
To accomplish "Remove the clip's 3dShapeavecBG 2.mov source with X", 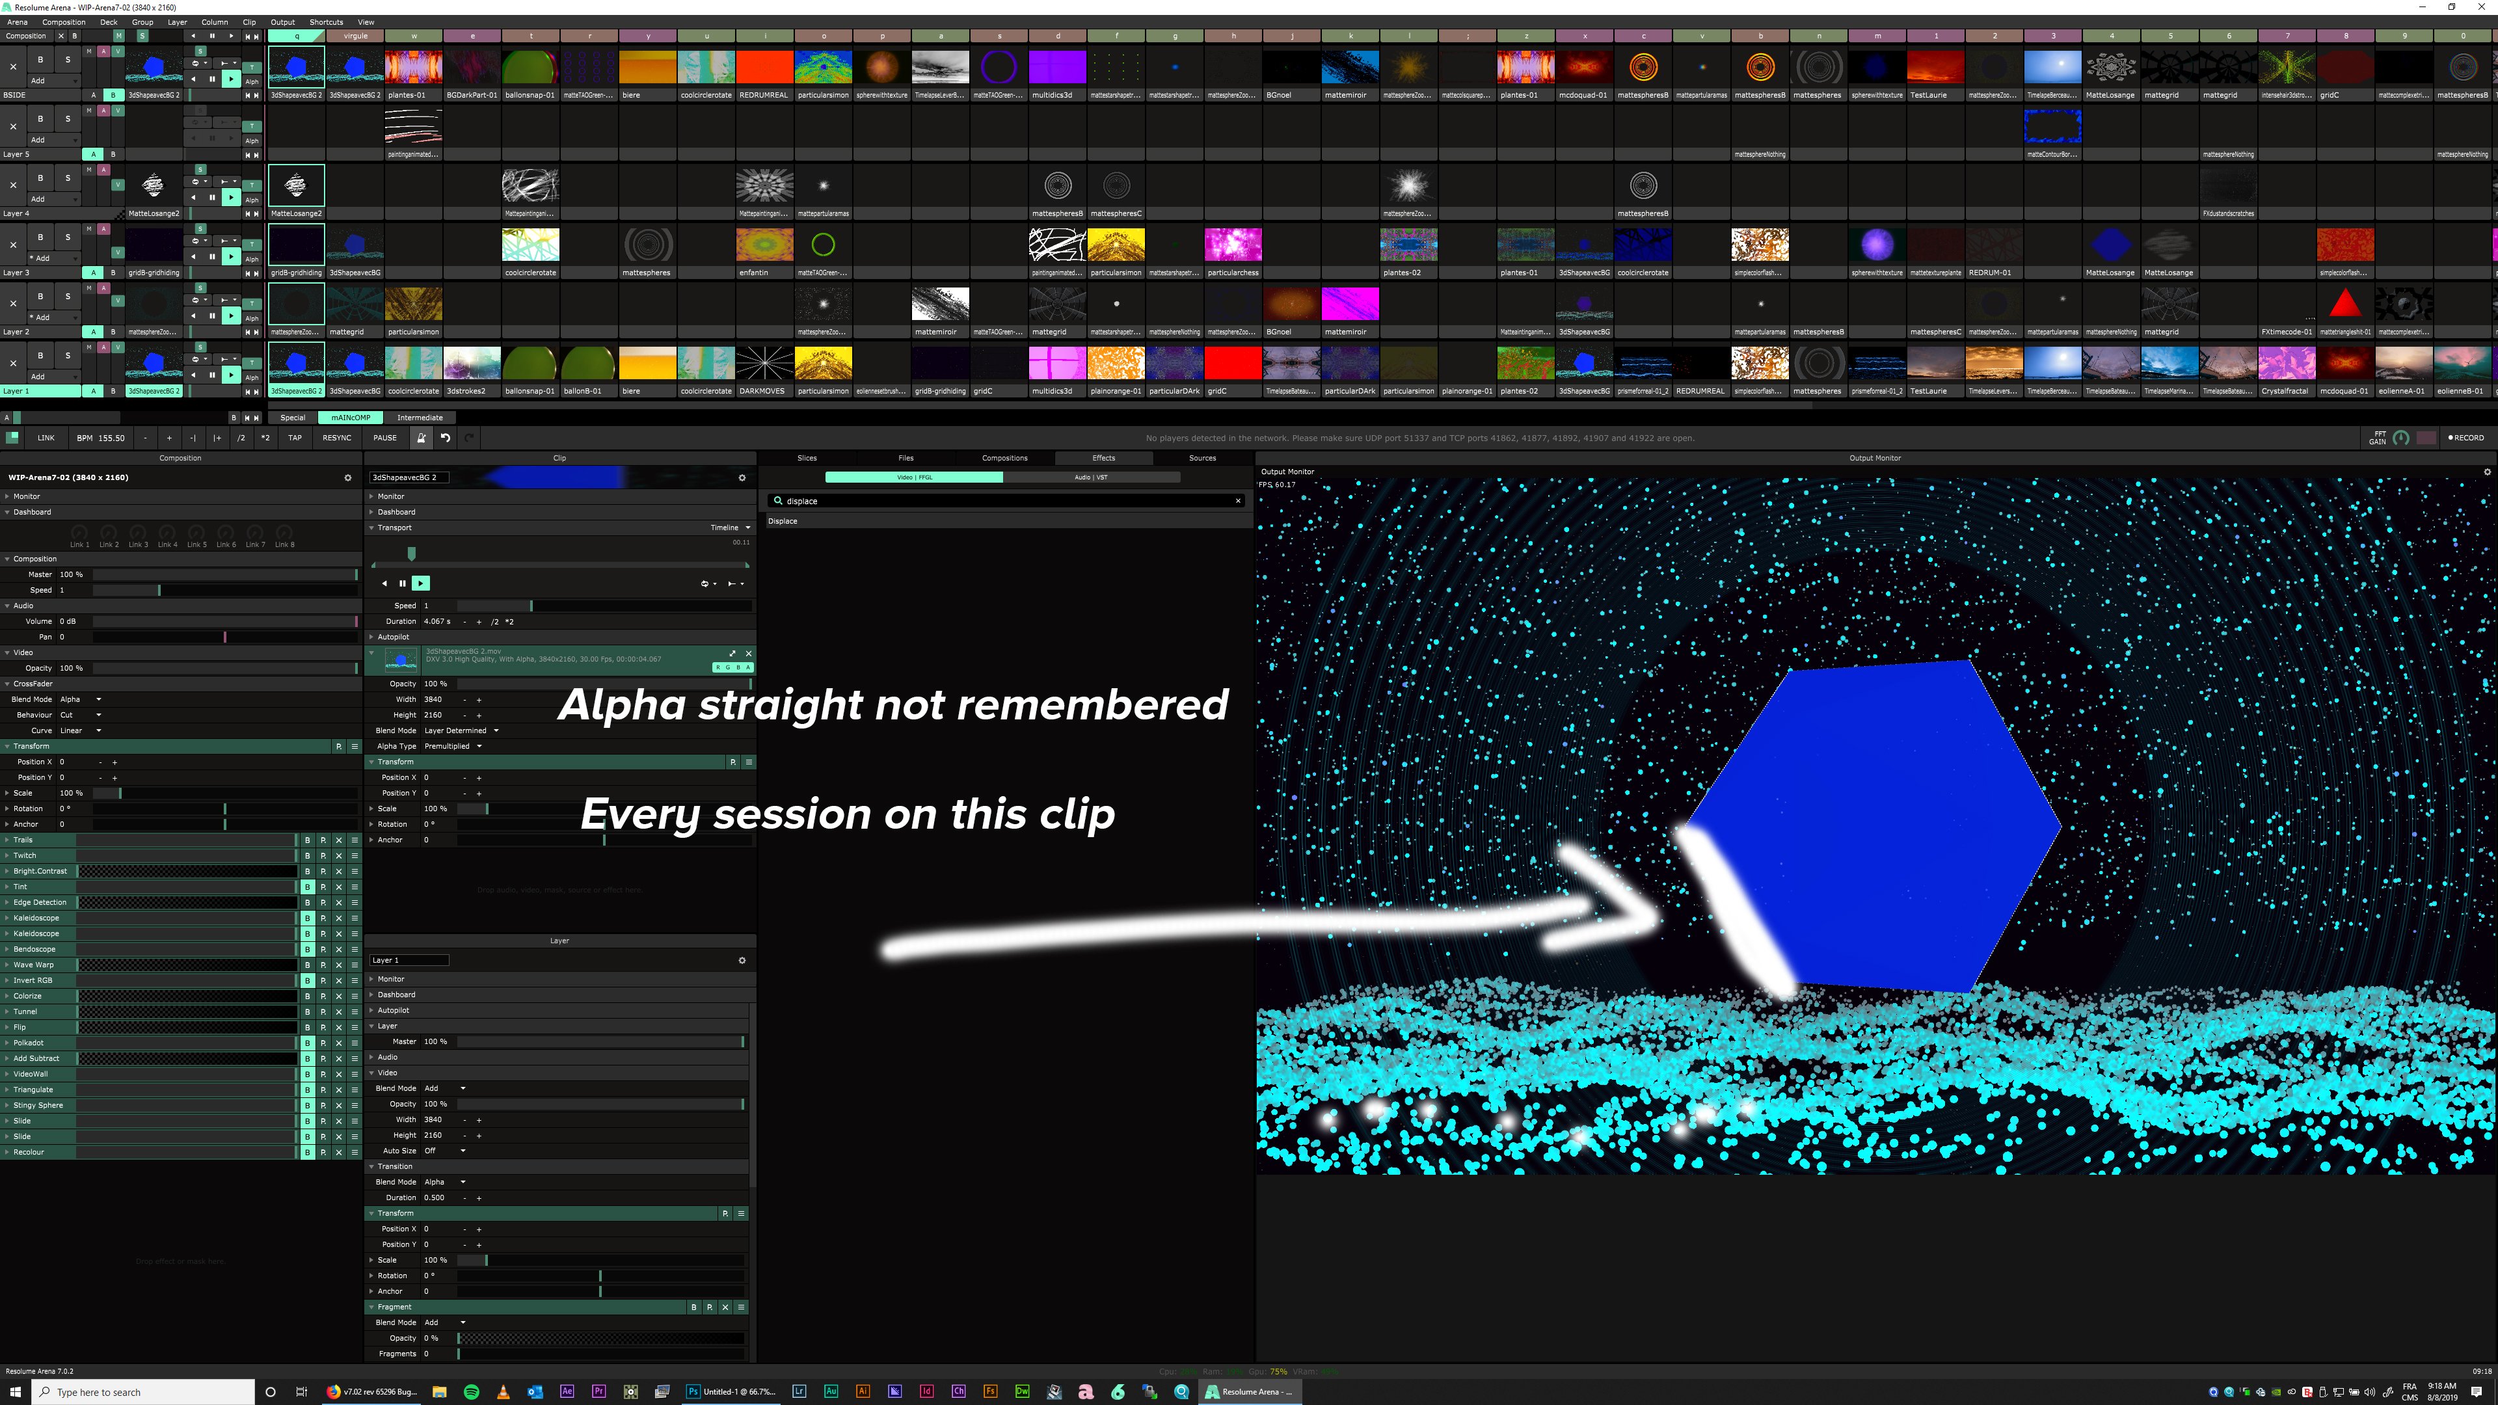I will (x=747, y=652).
